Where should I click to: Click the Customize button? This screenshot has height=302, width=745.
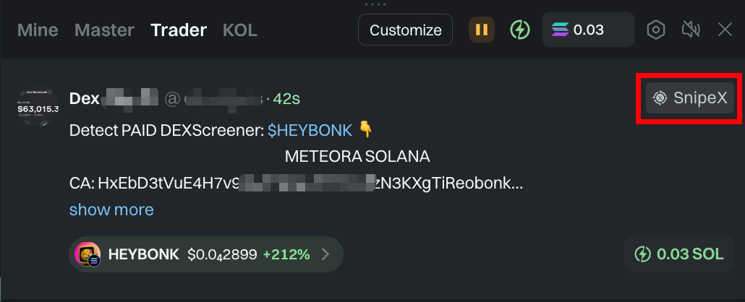[x=405, y=30]
